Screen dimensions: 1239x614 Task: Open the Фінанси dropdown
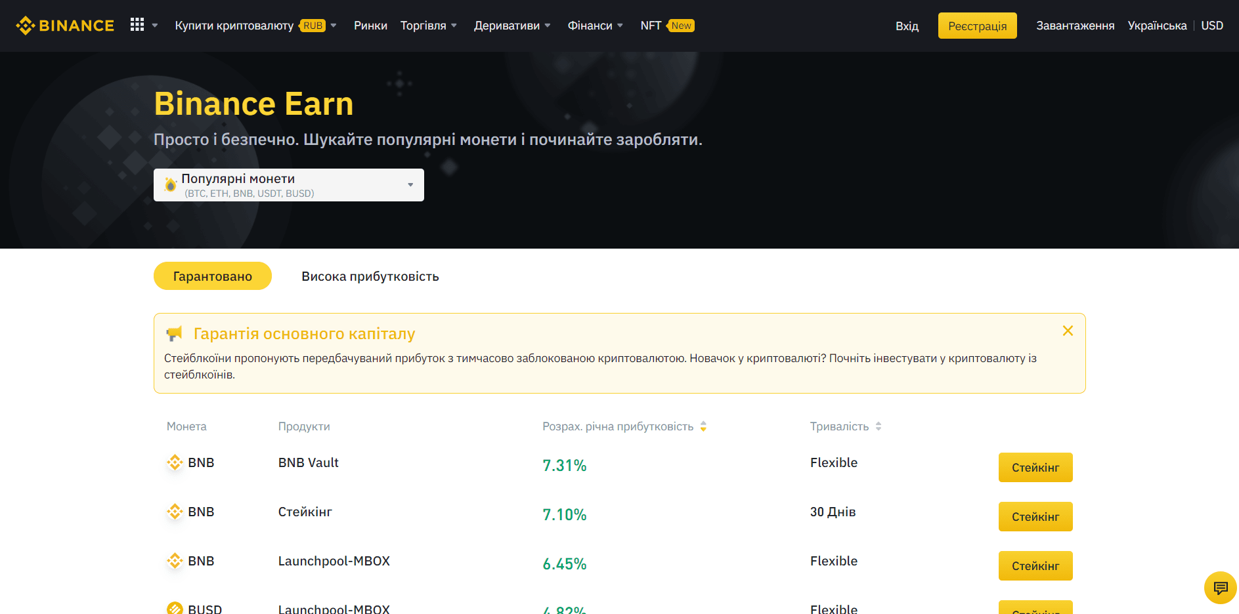point(596,26)
